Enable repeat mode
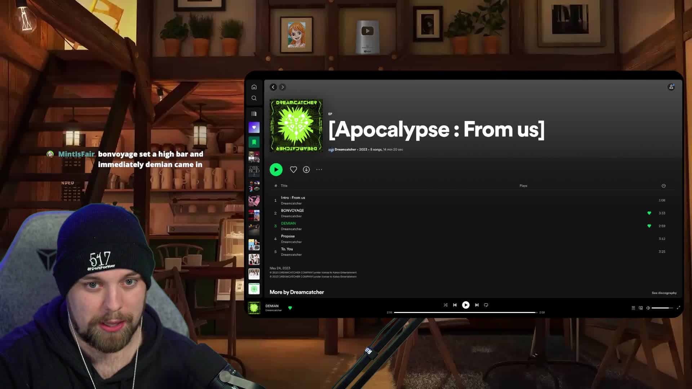692x389 pixels. 486,305
